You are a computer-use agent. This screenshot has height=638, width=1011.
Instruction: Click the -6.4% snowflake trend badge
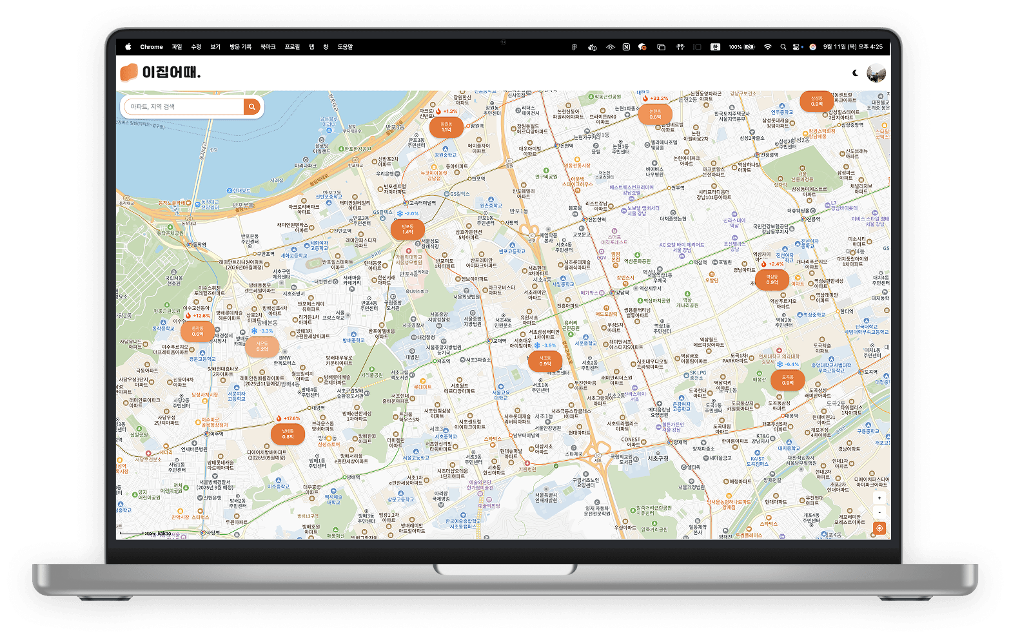click(788, 364)
